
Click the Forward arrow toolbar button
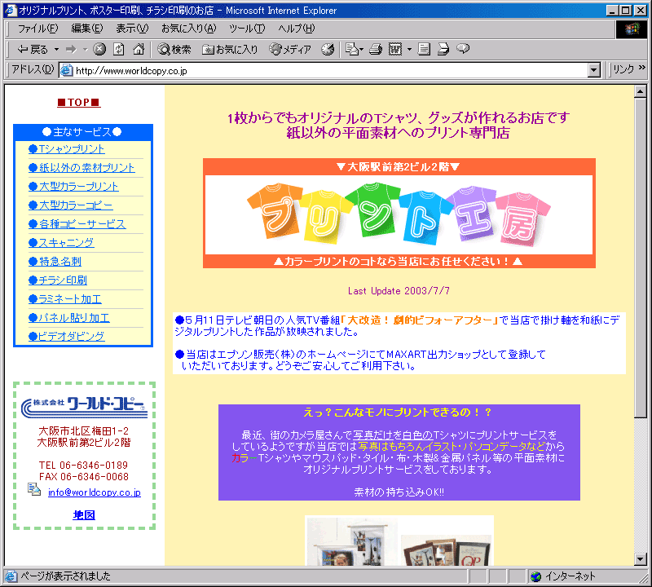tap(71, 50)
